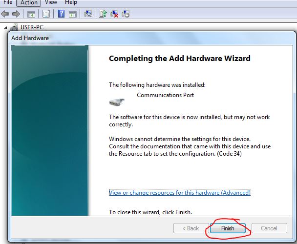
Task: Open the Properties toolbar icon
Action: pyautogui.click(x=46, y=14)
